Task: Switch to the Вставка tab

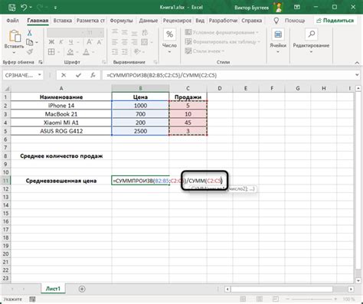Action: click(63, 21)
